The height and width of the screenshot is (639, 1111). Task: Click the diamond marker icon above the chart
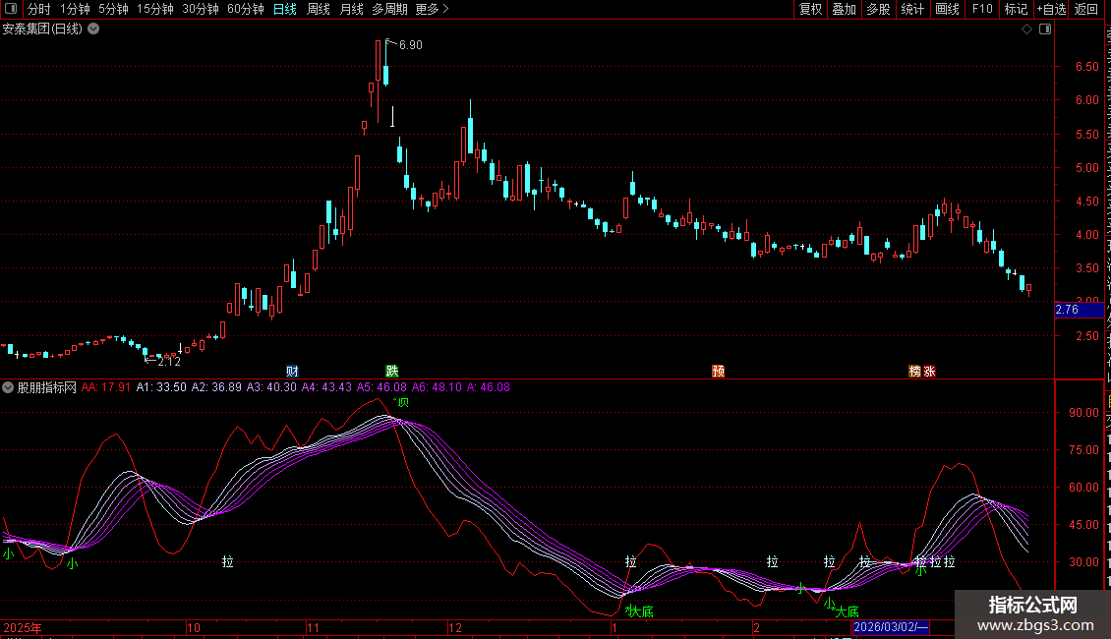(1026, 29)
